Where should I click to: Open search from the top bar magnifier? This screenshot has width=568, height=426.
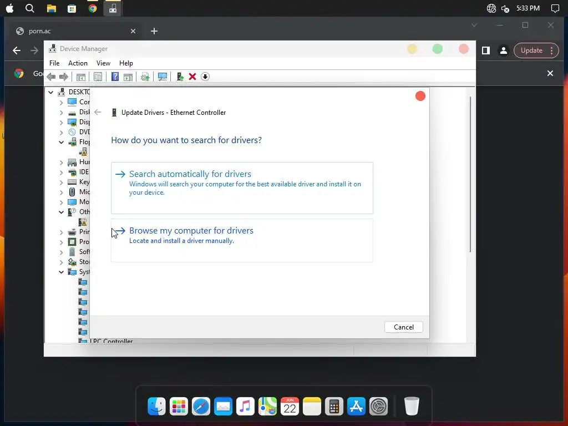click(x=30, y=8)
